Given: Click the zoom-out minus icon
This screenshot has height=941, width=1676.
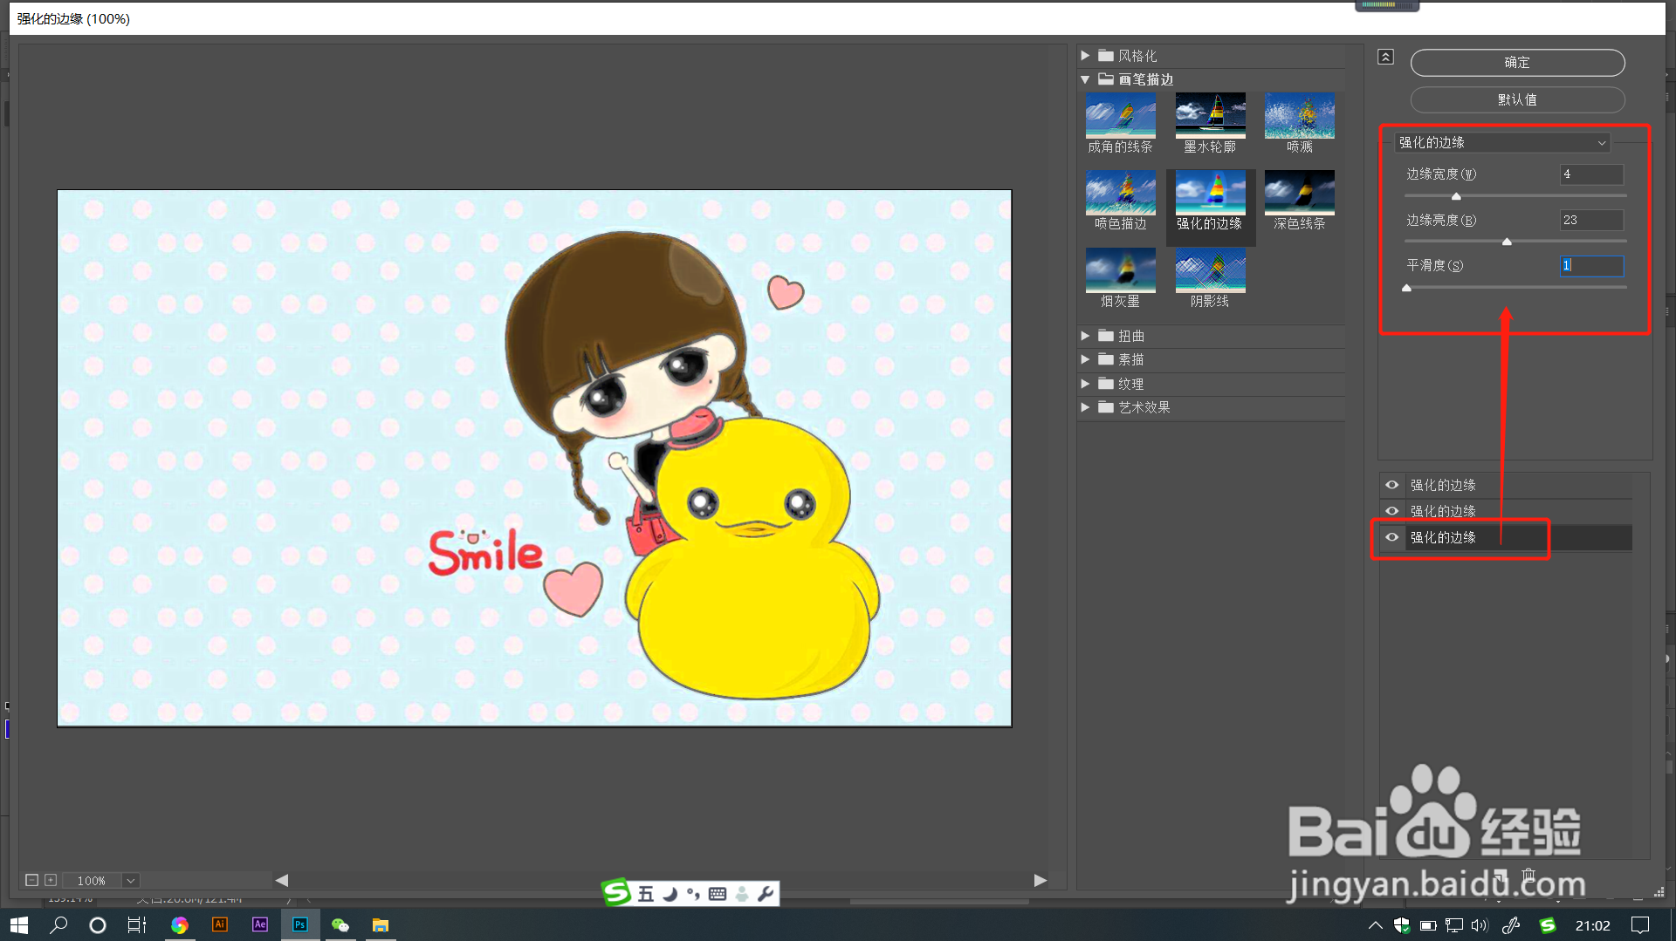Looking at the screenshot, I should [31, 880].
